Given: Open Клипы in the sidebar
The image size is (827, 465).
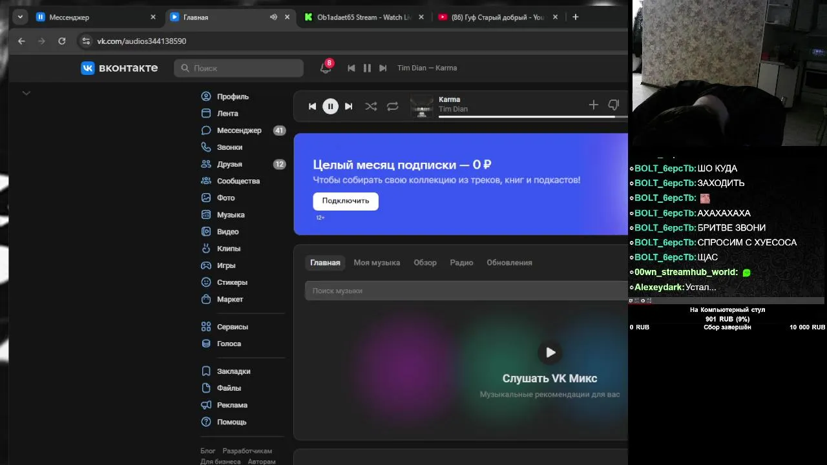Looking at the screenshot, I should (x=221, y=248).
